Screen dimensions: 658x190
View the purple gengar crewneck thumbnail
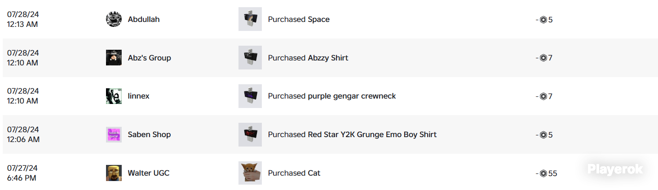coord(250,96)
